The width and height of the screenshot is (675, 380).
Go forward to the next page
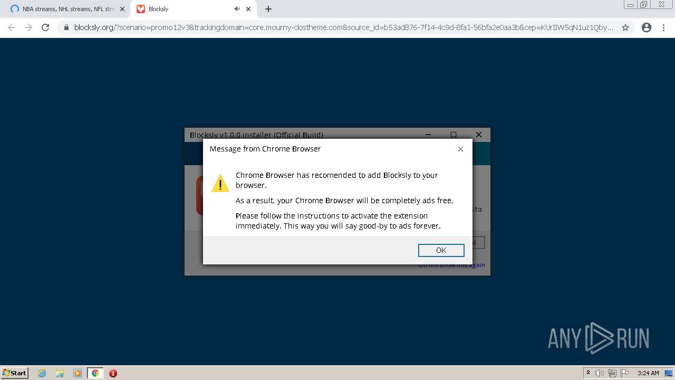[x=28, y=27]
